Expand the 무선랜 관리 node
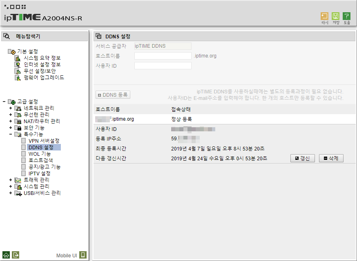Image resolution: width=357 pixels, height=261 pixels. coord(11,115)
